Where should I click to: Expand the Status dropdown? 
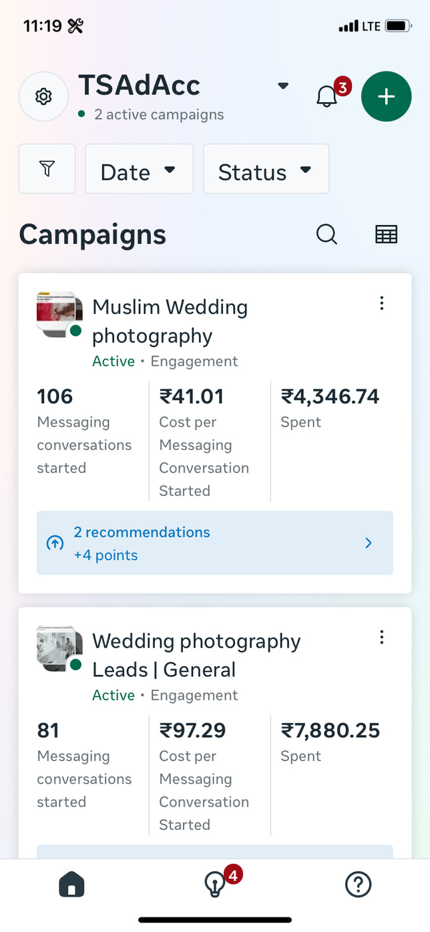point(266,170)
